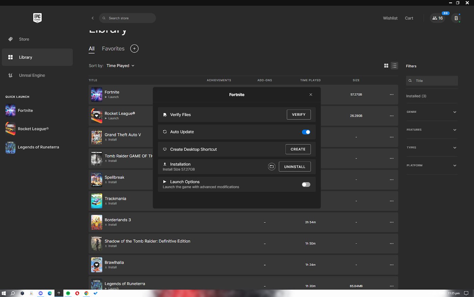Unfavorite Rocket League via its heart badge
The width and height of the screenshot is (474, 297).
pos(96,116)
